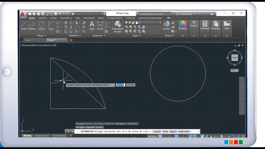This screenshot has height=149, width=265.
Task: Expand the Dibujo panel
Action: (x=41, y=36)
